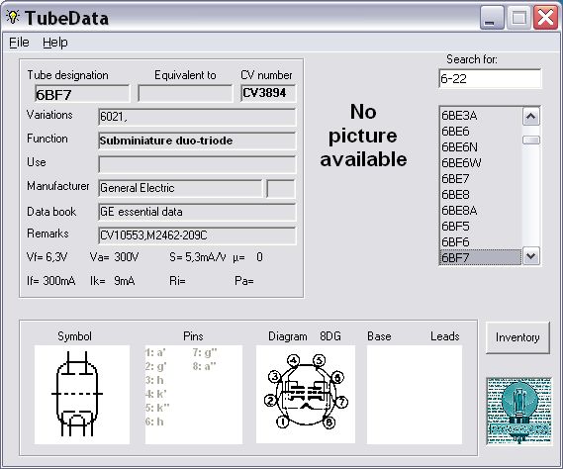Click the duo-triode symbol drawing

point(77,394)
